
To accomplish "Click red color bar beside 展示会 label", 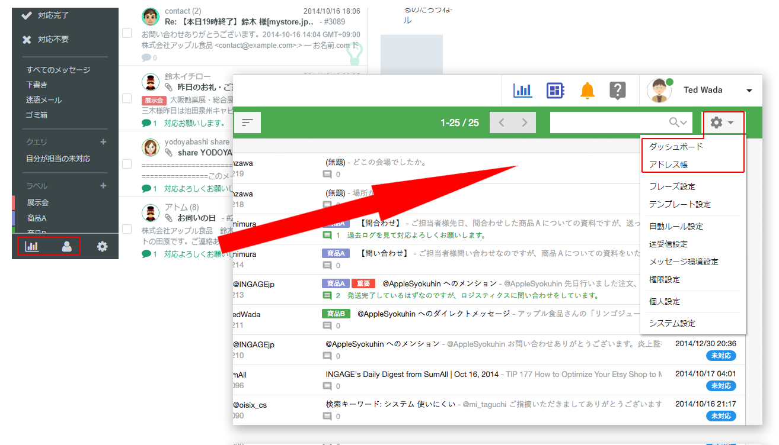I will click(x=13, y=202).
